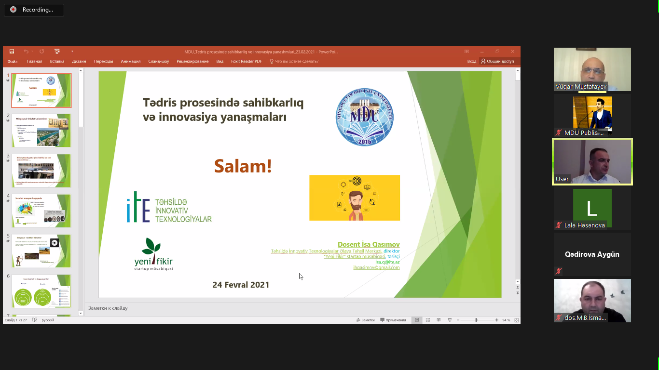The image size is (659, 370).
Task: Open the Файл menu
Action: 13,61
